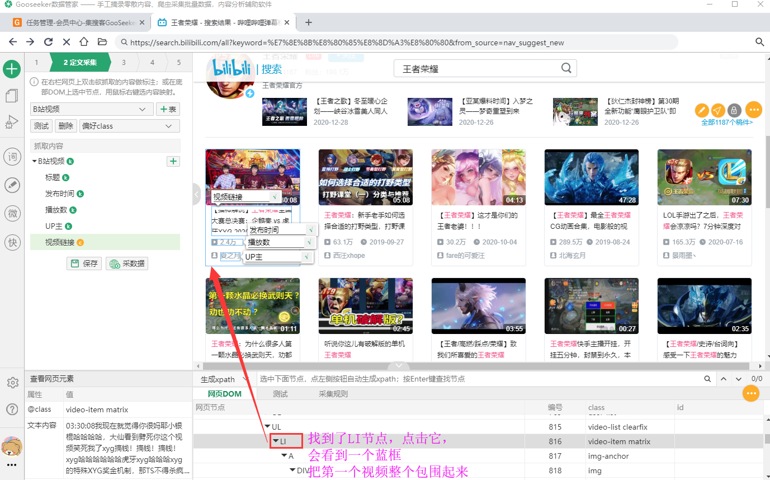Switch to 网页DOM tab
Screen dimensions: 770x480
point(224,394)
